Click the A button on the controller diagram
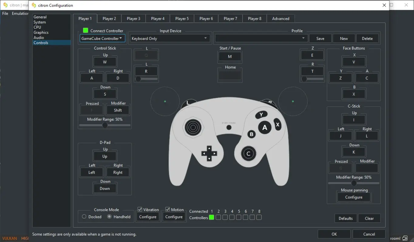414x242 pixels. click(x=265, y=127)
